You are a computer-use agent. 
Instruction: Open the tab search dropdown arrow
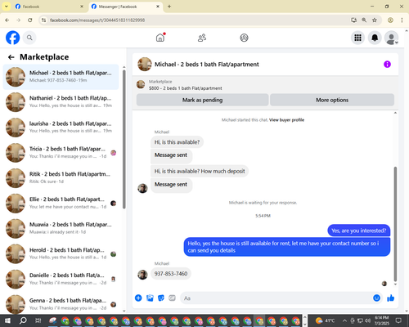pos(6,7)
